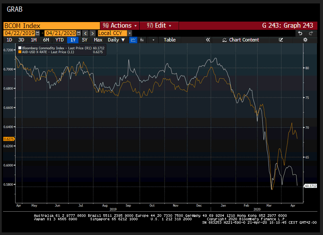Open the 96) Actions menu
This screenshot has width=323, height=235.
(x=120, y=26)
